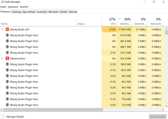Click the vertical scrollbar down arrow

167,106
